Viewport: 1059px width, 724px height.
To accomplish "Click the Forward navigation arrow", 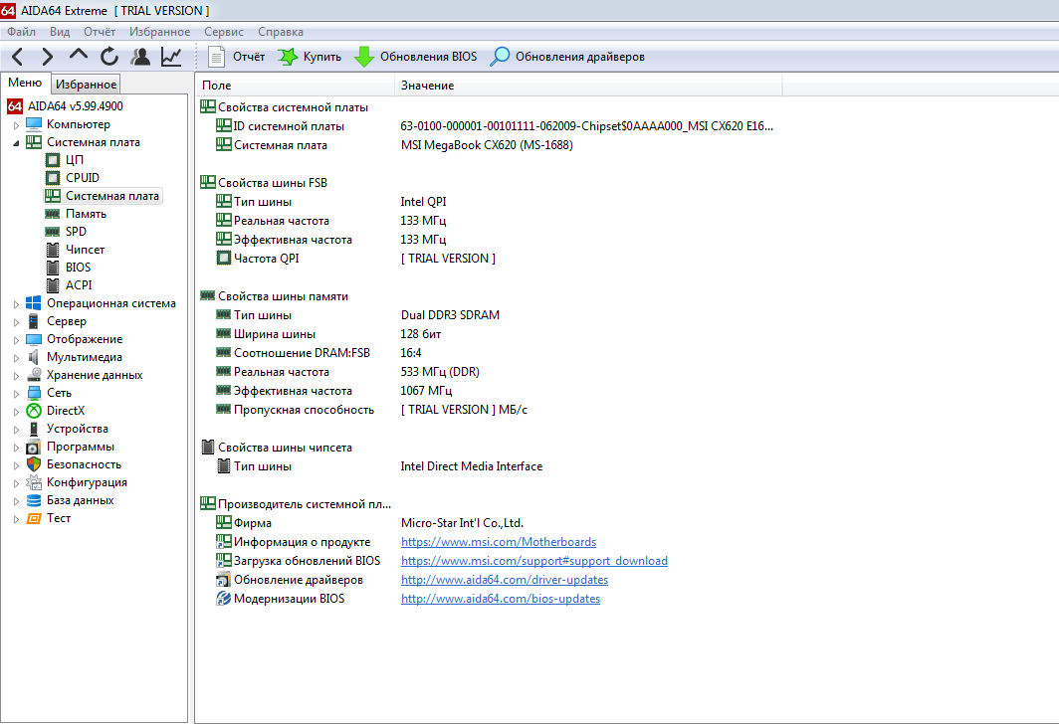I will click(x=48, y=57).
